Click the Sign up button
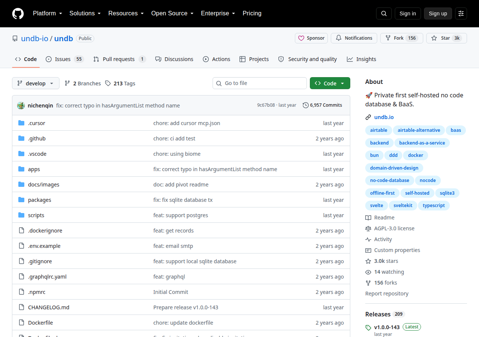 438,13
